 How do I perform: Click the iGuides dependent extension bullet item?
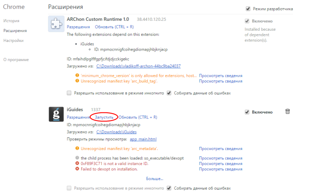coord(87,44)
